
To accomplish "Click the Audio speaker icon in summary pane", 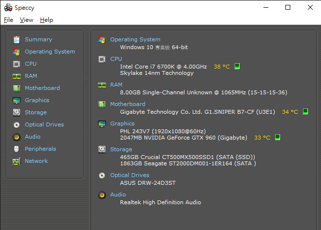I will (102, 195).
